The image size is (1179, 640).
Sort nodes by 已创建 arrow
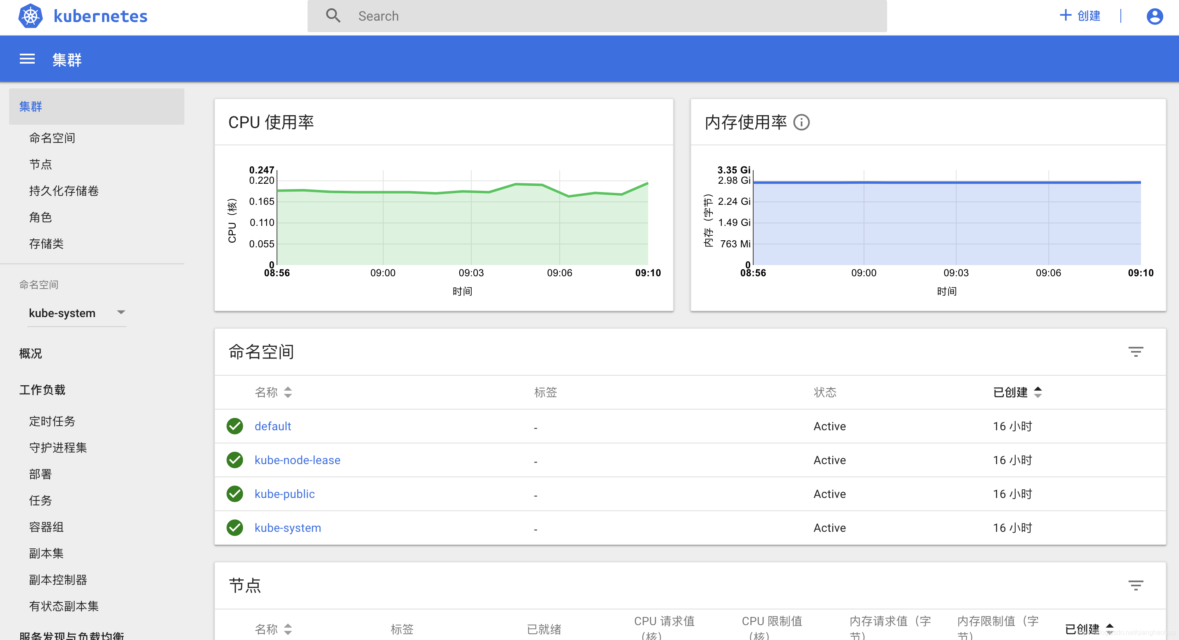tap(1110, 628)
